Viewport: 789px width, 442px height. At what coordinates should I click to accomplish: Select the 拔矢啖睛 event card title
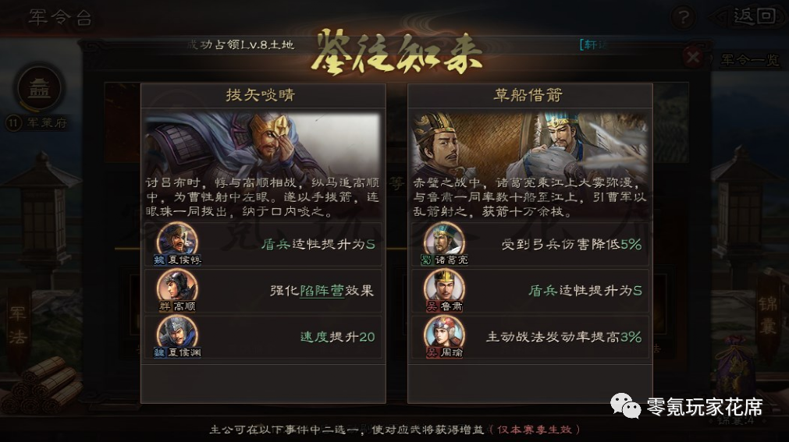pyautogui.click(x=260, y=94)
